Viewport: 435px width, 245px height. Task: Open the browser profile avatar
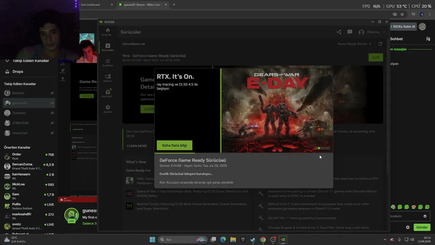click(x=422, y=14)
